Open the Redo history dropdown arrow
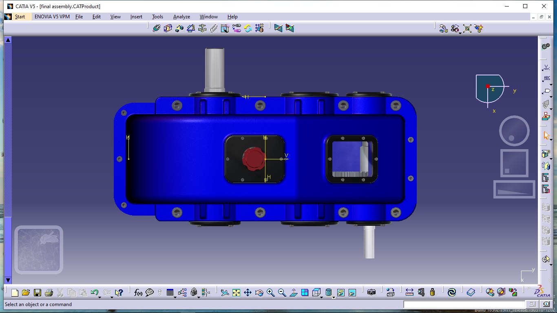Image resolution: width=557 pixels, height=313 pixels. point(112,297)
